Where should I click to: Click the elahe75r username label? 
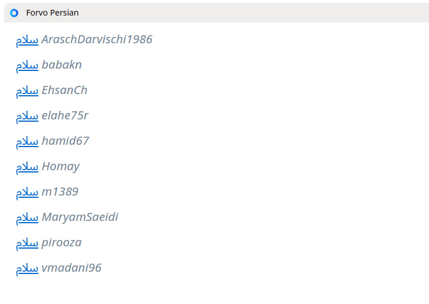coord(65,115)
